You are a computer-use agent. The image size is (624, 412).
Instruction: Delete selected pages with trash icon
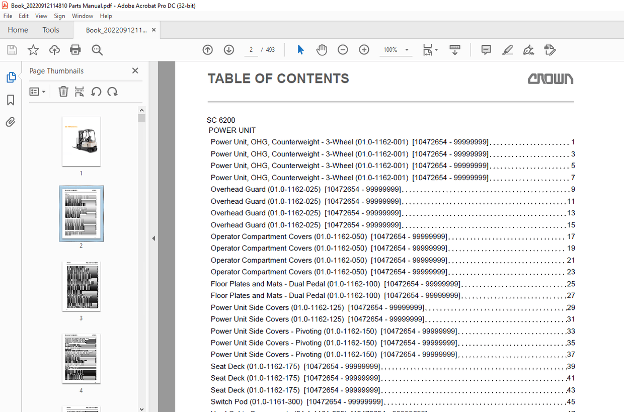63,92
